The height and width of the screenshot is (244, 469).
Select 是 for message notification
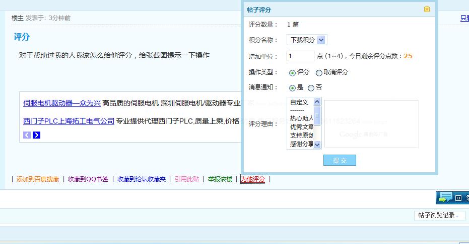coord(292,88)
